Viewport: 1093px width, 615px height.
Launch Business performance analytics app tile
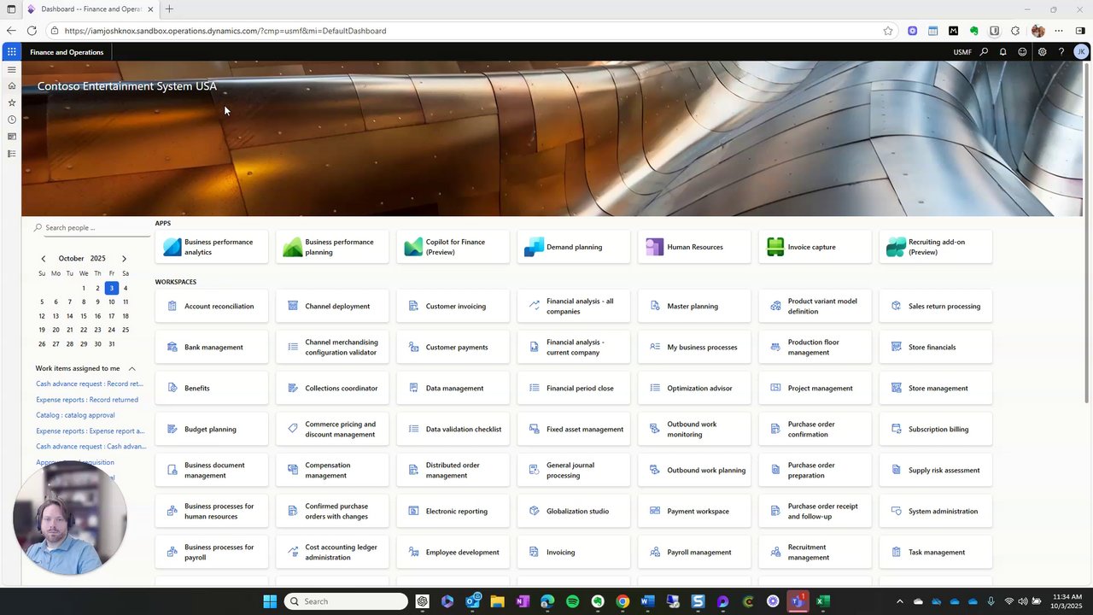tap(212, 247)
